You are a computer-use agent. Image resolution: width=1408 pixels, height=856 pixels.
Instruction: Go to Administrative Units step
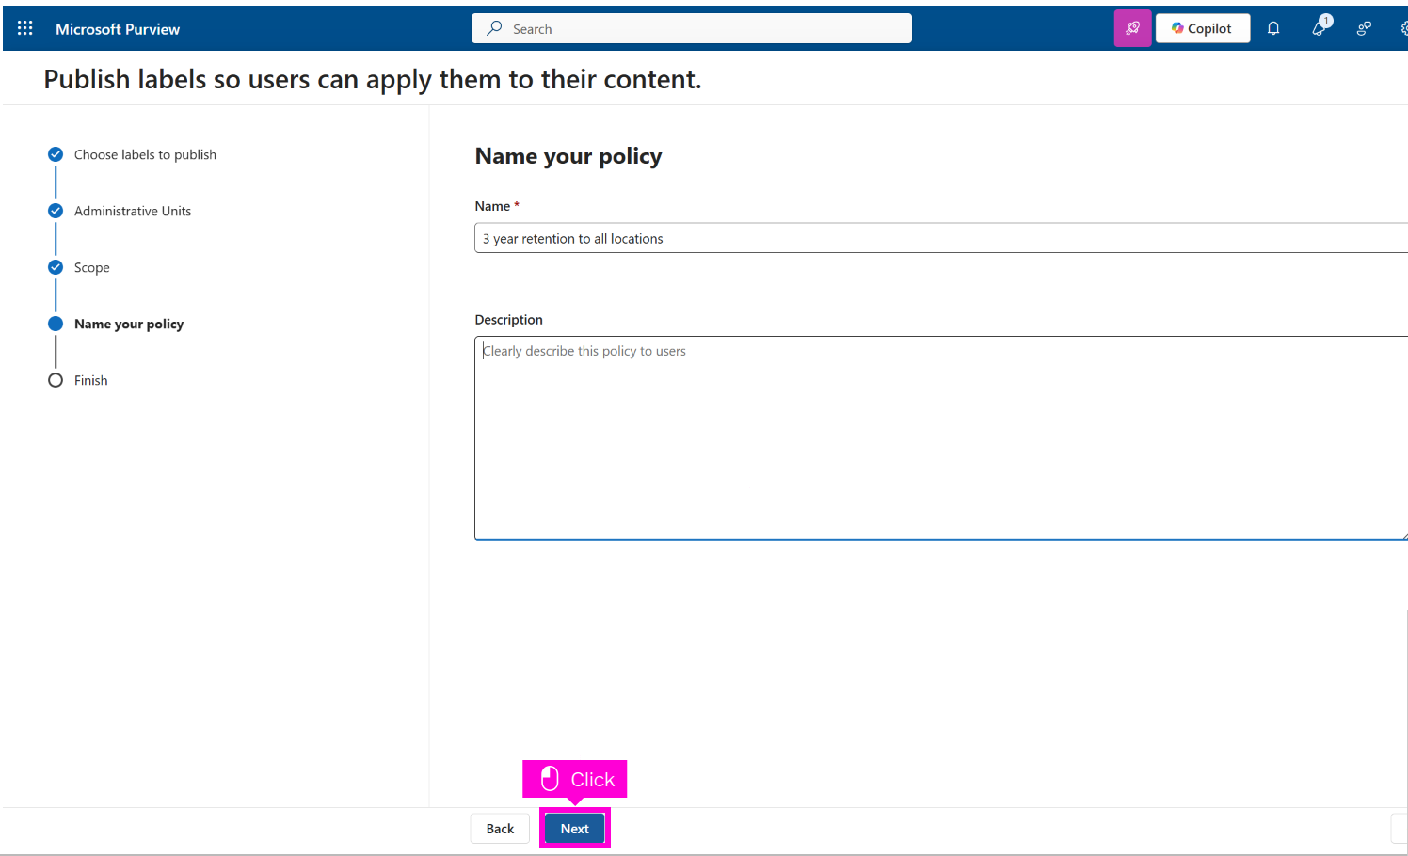(133, 211)
